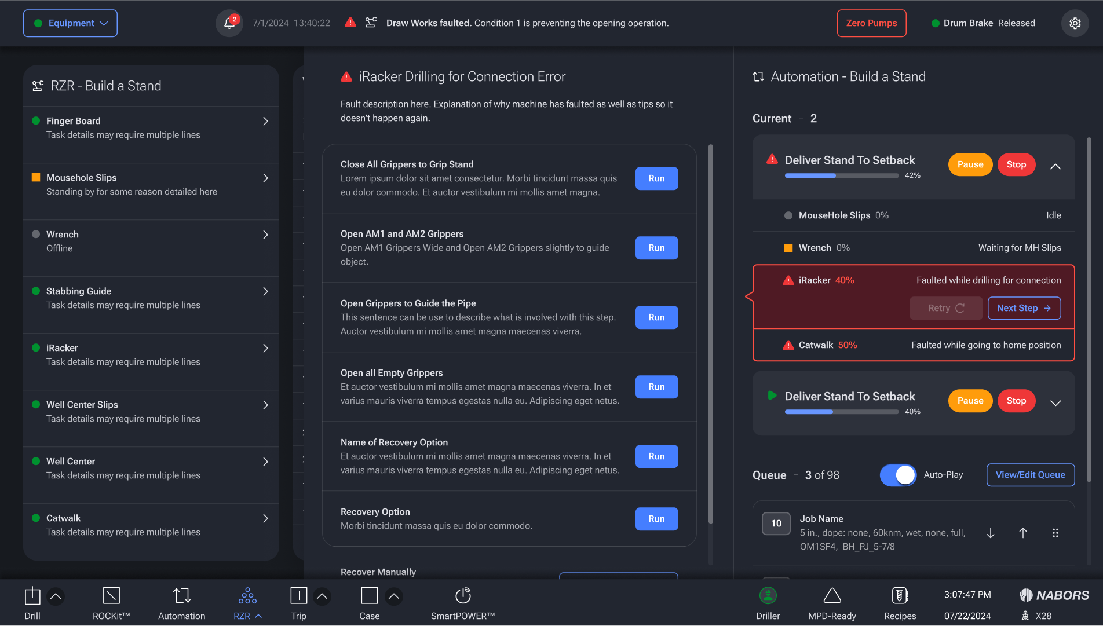Screen dimensions: 1103x626
Task: Open the Case icon in bottom bar
Action: pos(370,596)
